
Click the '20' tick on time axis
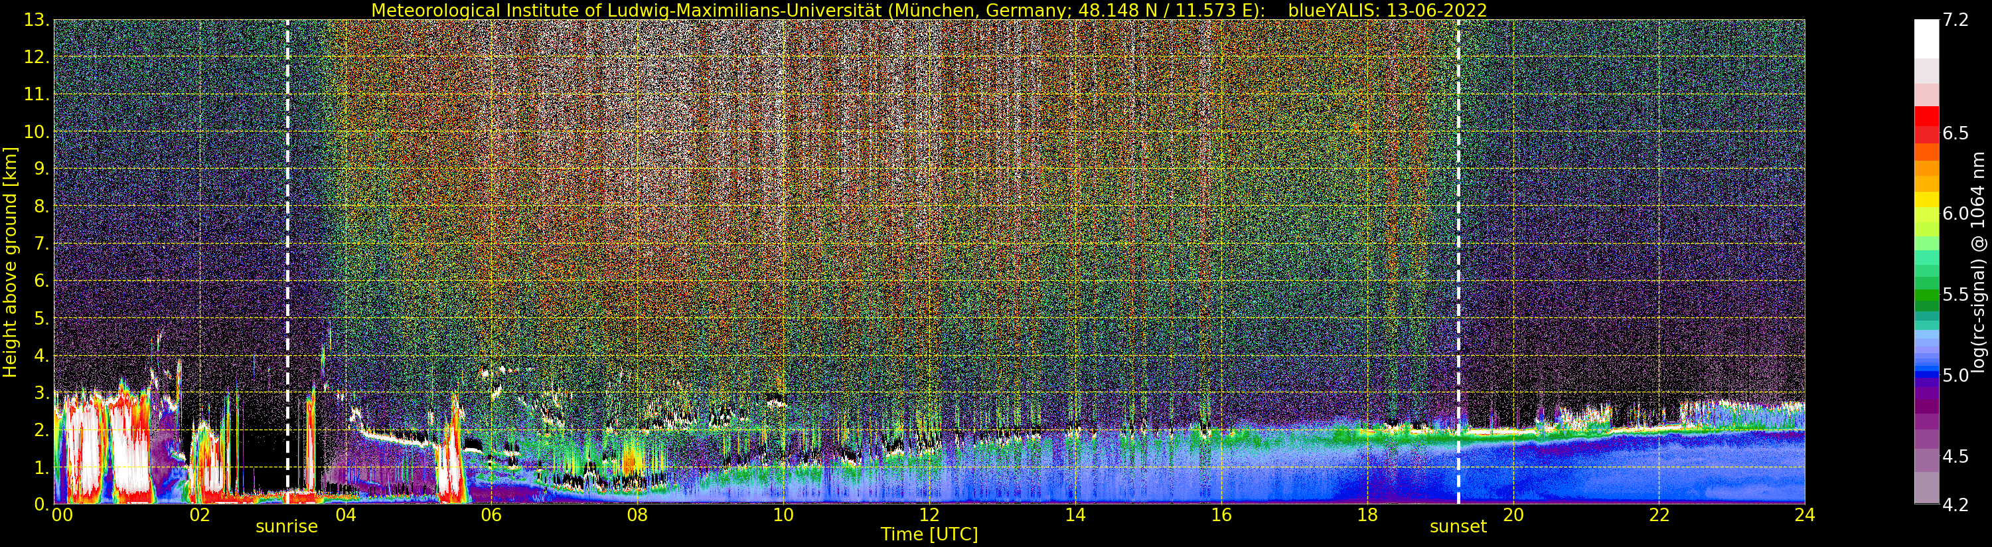point(1513,514)
